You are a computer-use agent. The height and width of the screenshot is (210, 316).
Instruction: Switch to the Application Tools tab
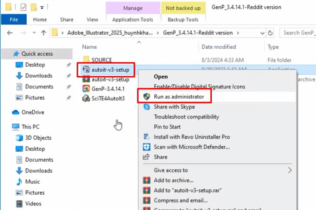pos(132,20)
